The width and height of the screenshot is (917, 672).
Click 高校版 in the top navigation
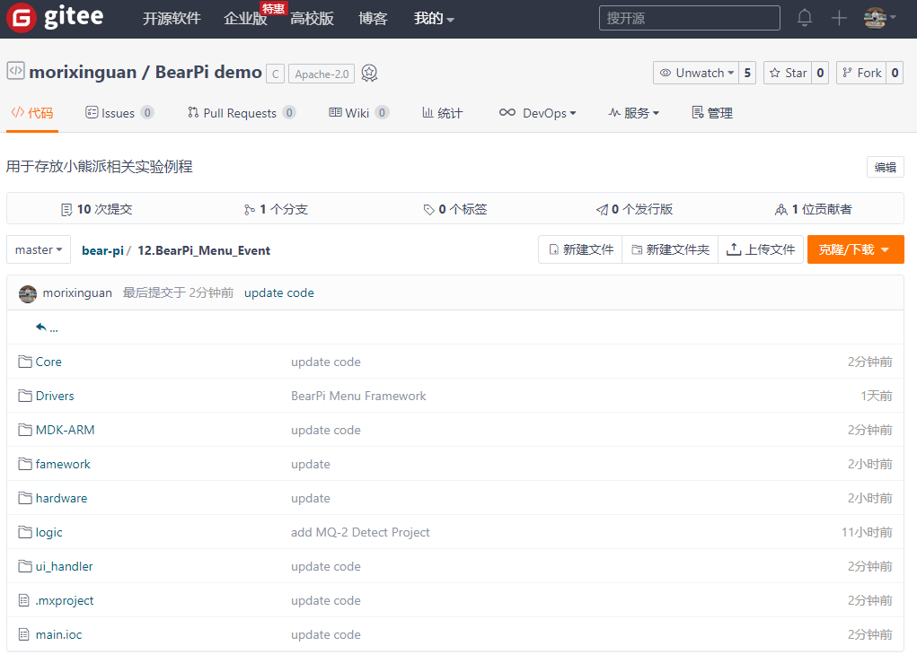312,19
